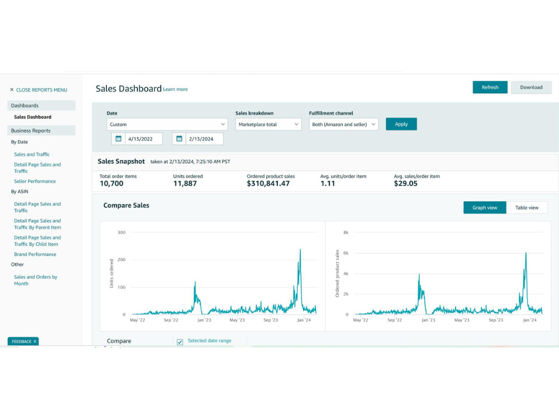Click the Apply button
This screenshot has height=419, width=559.
click(401, 124)
